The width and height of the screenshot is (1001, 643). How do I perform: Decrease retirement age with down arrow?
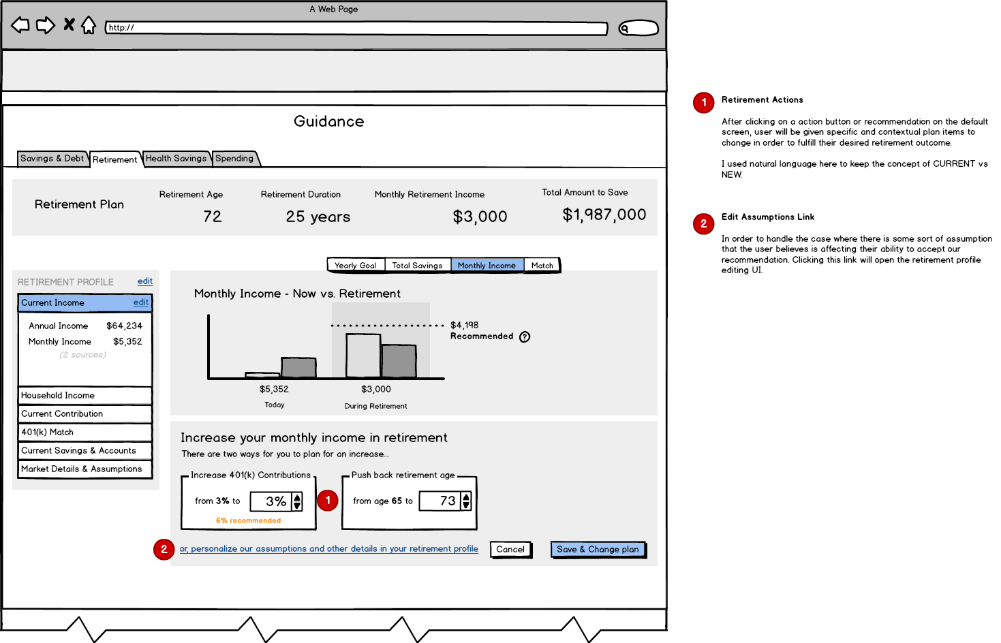(466, 505)
